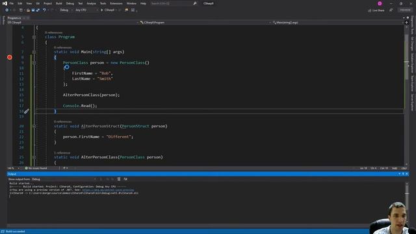Open the CSharp9 project navigation dropdown

click(73, 23)
